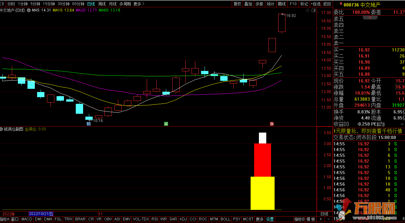Select the 60分钟 period
This screenshot has height=223, width=405.
tap(78, 4)
